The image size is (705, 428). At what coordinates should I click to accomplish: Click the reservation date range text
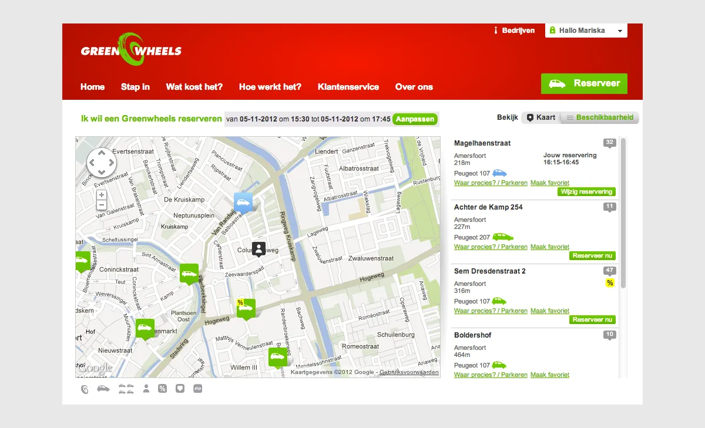[x=308, y=119]
